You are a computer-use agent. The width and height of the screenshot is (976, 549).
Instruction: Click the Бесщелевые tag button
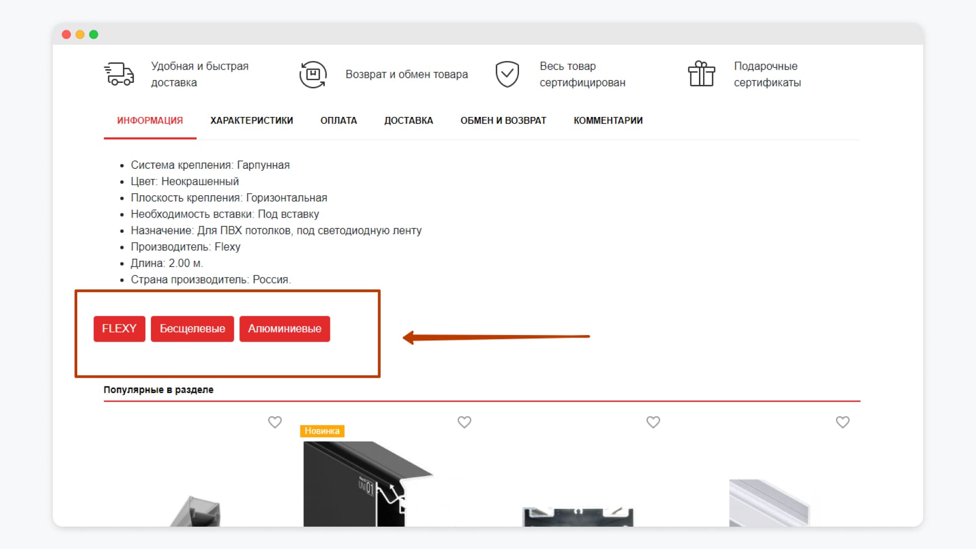point(192,329)
